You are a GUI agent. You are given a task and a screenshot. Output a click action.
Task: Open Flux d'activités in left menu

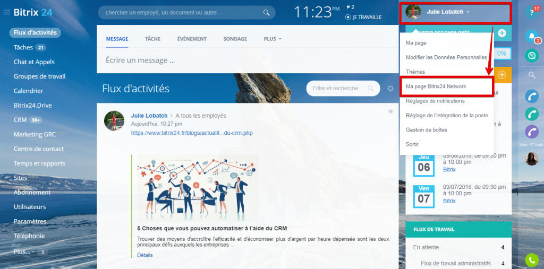pos(35,32)
